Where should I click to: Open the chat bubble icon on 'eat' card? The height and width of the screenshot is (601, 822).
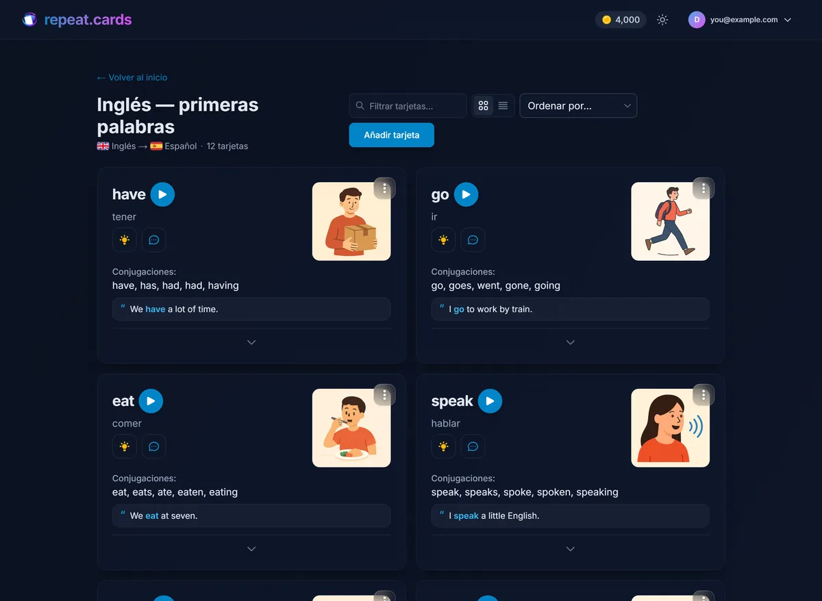154,446
